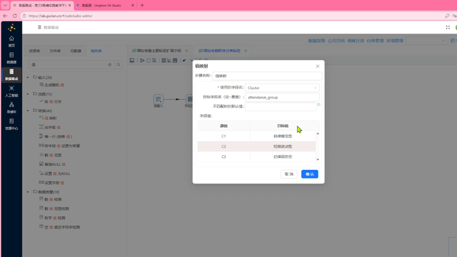Click the run play icon in toolbar
The width and height of the screenshot is (457, 257).
[x=142, y=61]
